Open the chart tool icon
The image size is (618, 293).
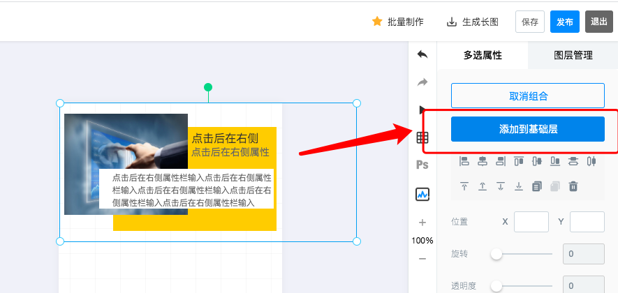point(422,194)
